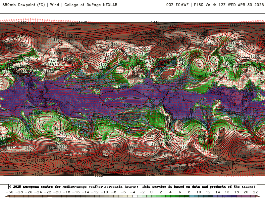This screenshot has width=265, height=198.
Task: Click the 18 value on the dewpoint scale
Action: tap(237, 192)
